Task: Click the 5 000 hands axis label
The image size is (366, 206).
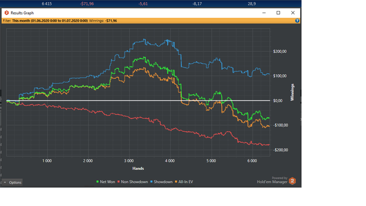Action: coord(211,161)
